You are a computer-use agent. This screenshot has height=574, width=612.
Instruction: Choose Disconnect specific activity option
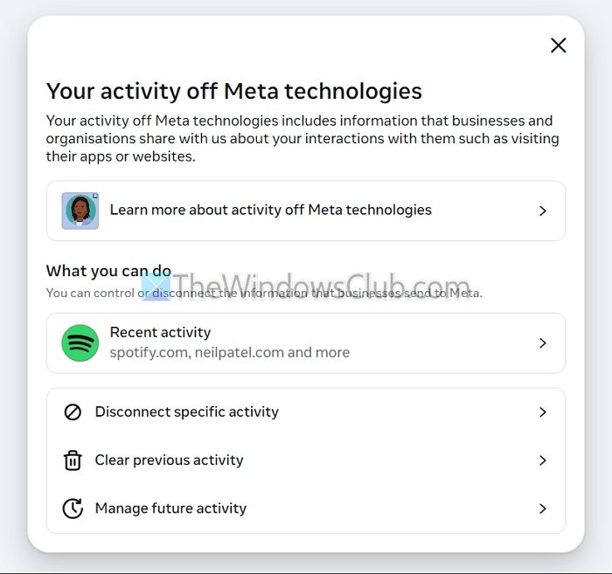[186, 411]
